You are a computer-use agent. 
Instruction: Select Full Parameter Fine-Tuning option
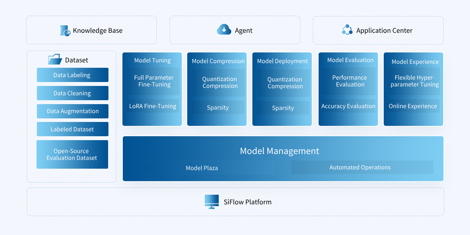(x=154, y=81)
